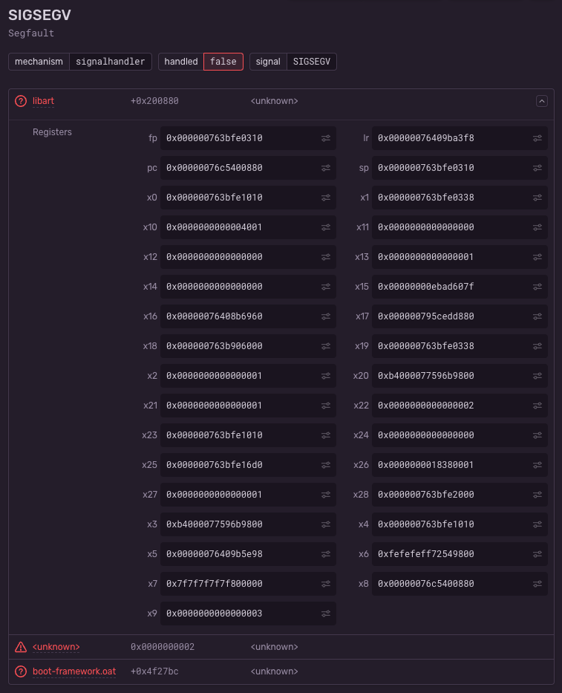
Task: Click the value format icon for the pc register
Action: coord(325,168)
